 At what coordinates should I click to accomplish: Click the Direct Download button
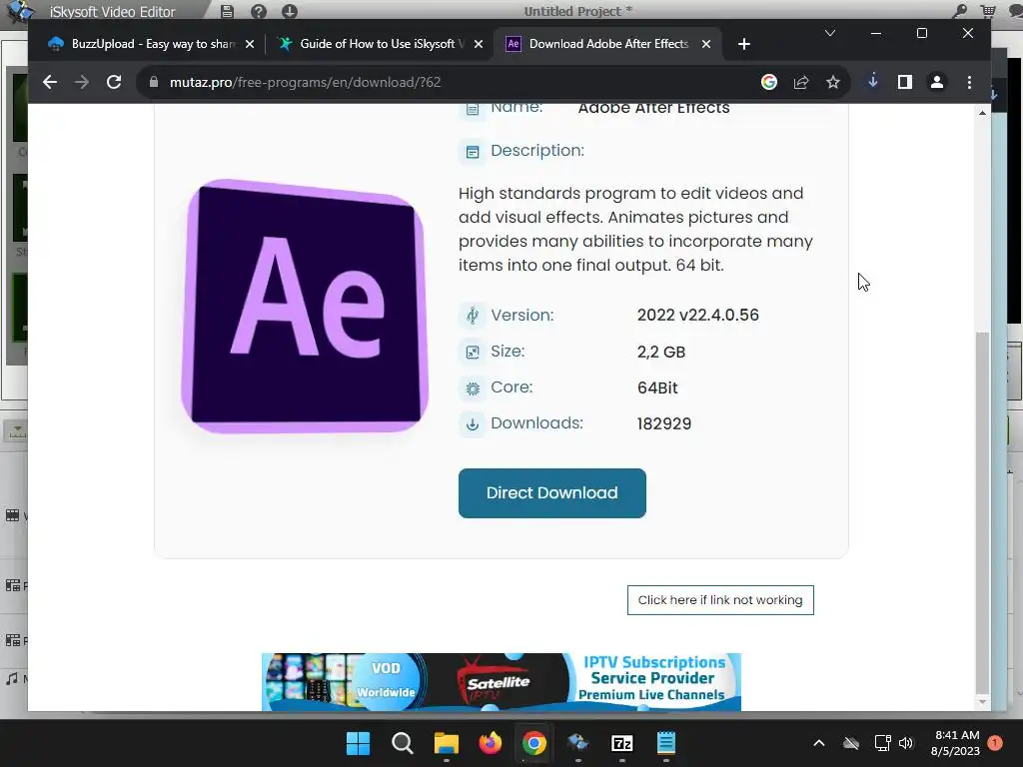tap(551, 493)
